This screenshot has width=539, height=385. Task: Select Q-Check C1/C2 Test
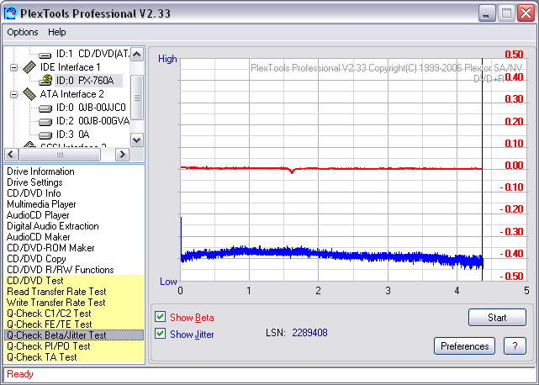pyautogui.click(x=74, y=314)
